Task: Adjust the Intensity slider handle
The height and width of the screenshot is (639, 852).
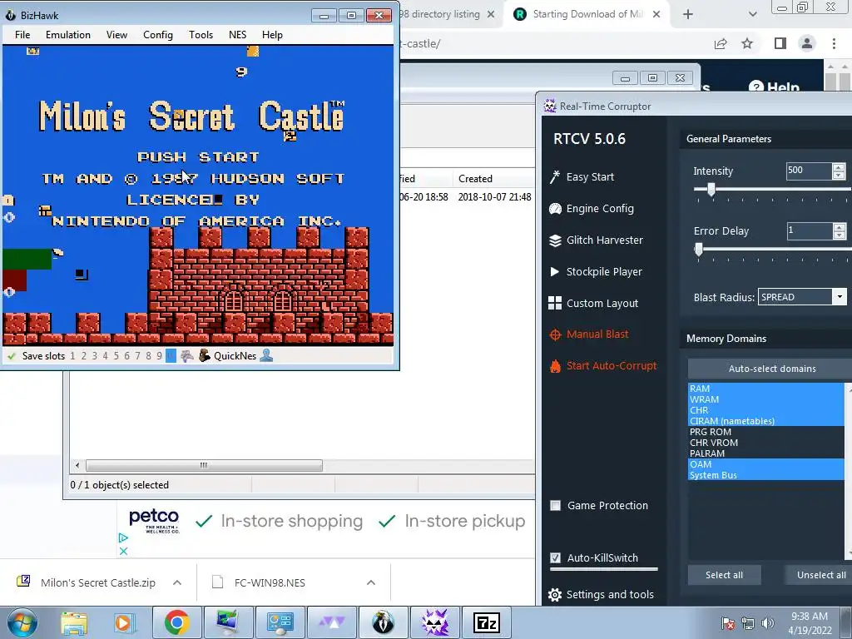Action: 711,189
